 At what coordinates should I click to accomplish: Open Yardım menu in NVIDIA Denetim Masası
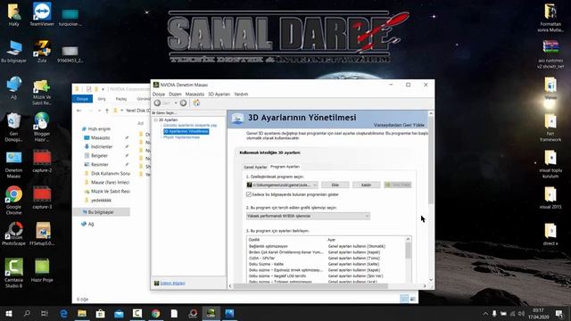click(241, 94)
